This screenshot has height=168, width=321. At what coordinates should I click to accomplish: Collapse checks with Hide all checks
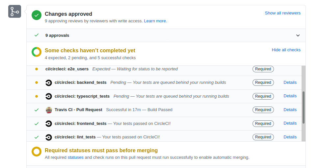(286, 50)
